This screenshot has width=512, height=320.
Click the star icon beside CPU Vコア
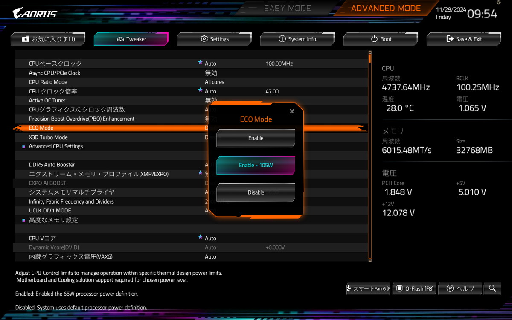pos(200,237)
